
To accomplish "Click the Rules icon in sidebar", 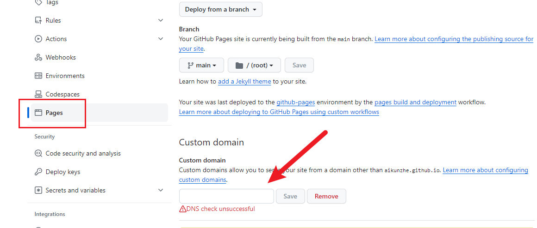I will point(38,20).
